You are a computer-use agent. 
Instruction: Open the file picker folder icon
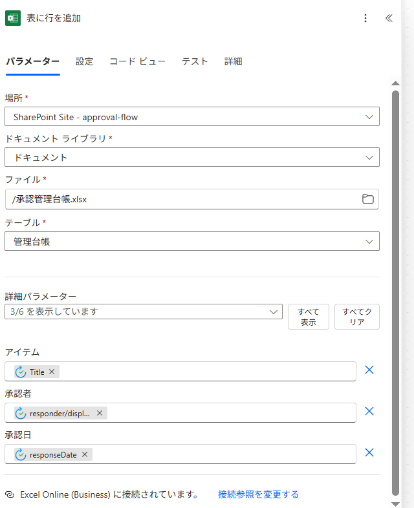point(367,199)
